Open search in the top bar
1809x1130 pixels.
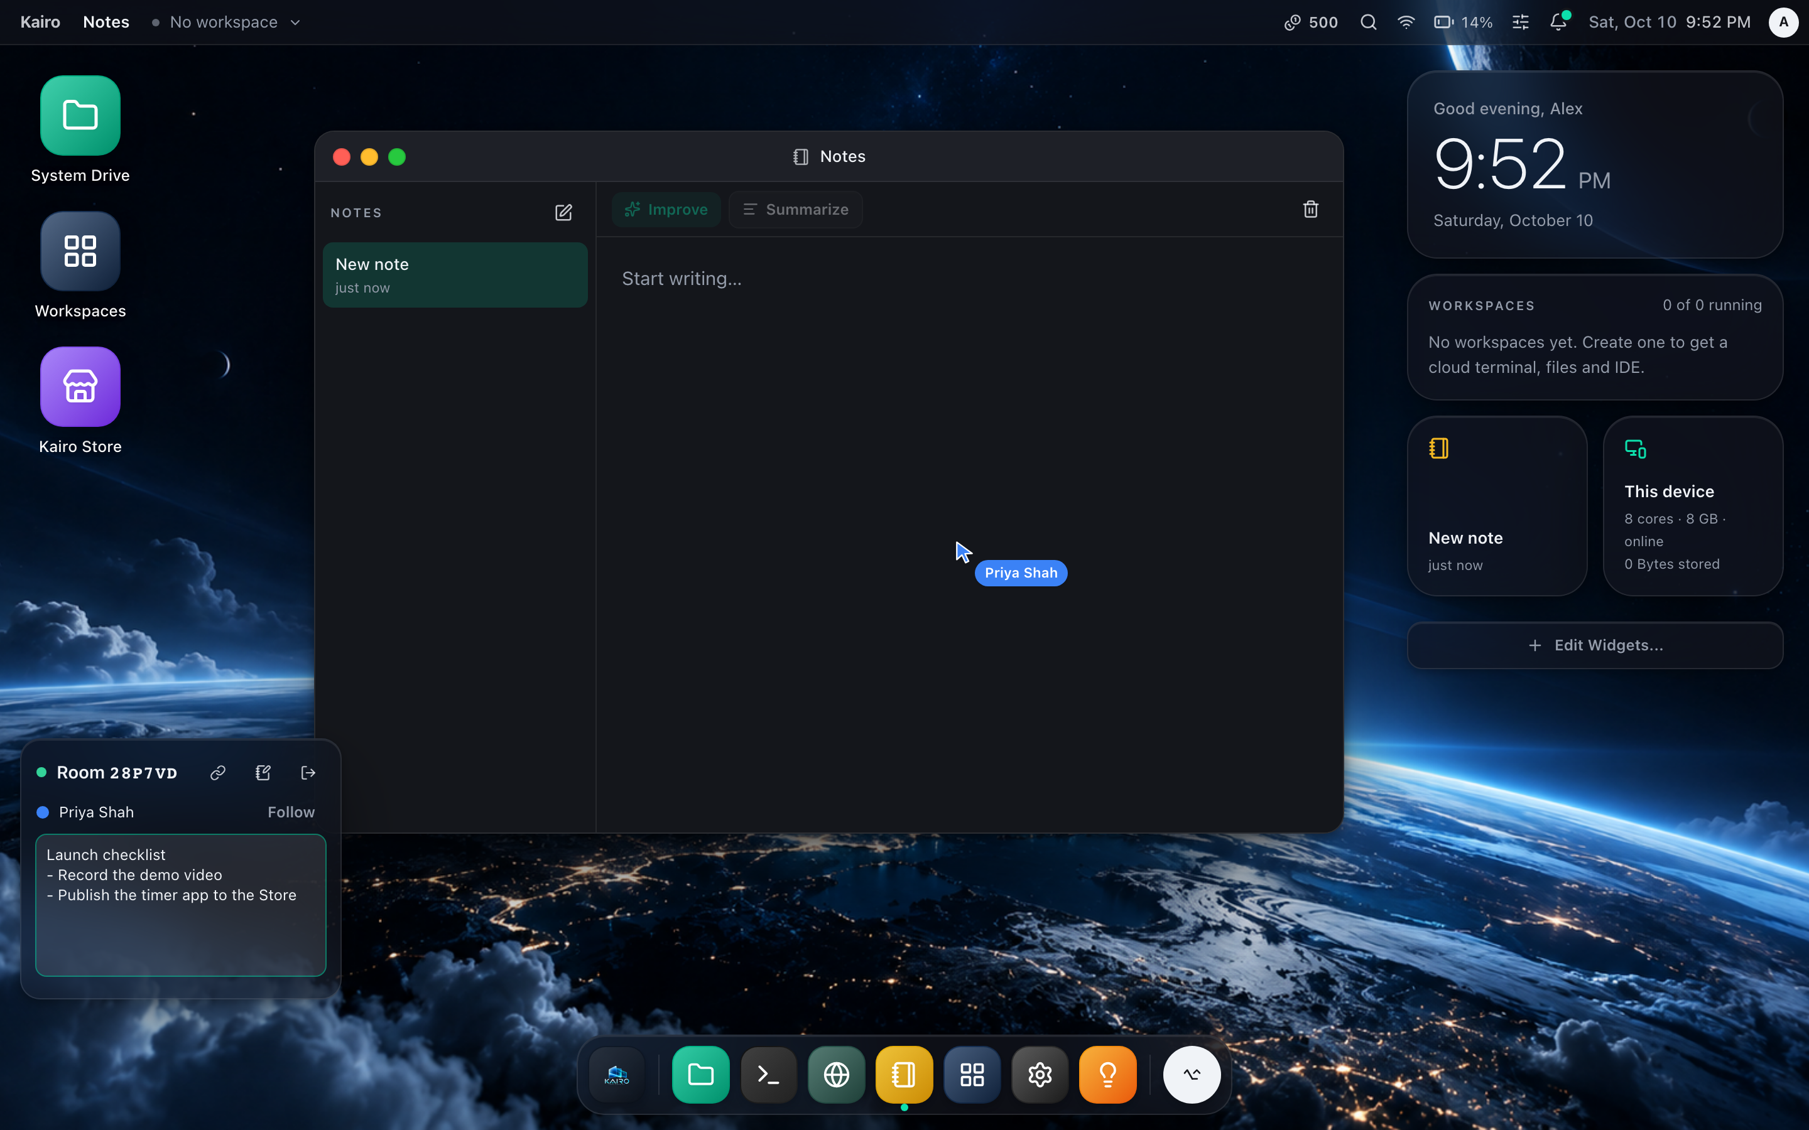pyautogui.click(x=1368, y=23)
